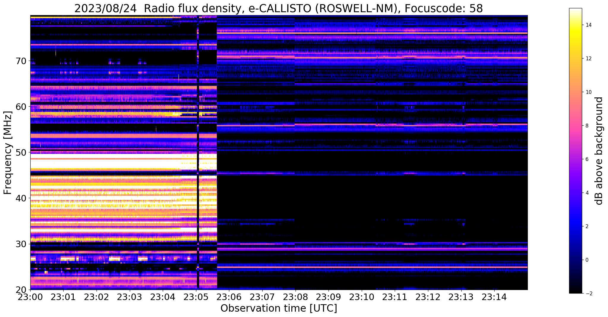This screenshot has width=608, height=317.
Task: Click the 23:03 time tick label
Action: pyautogui.click(x=130, y=297)
